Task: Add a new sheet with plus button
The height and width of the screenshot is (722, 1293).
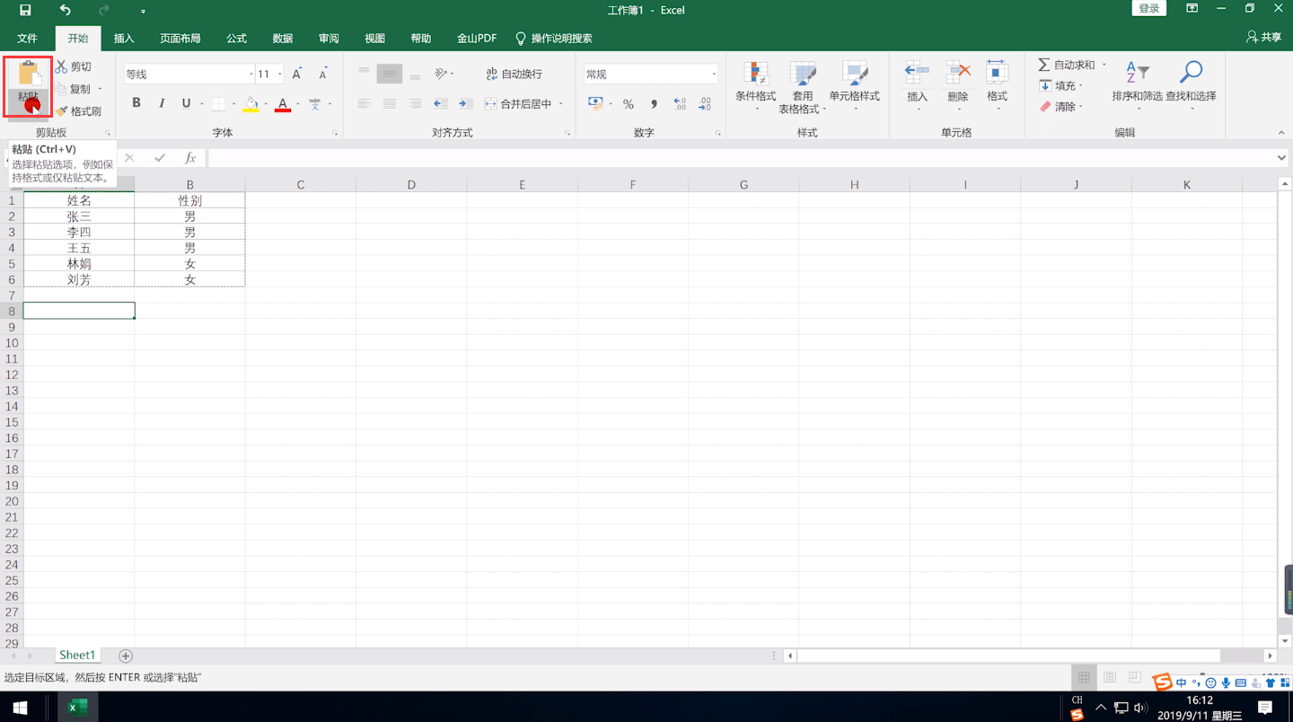Action: [x=126, y=656]
